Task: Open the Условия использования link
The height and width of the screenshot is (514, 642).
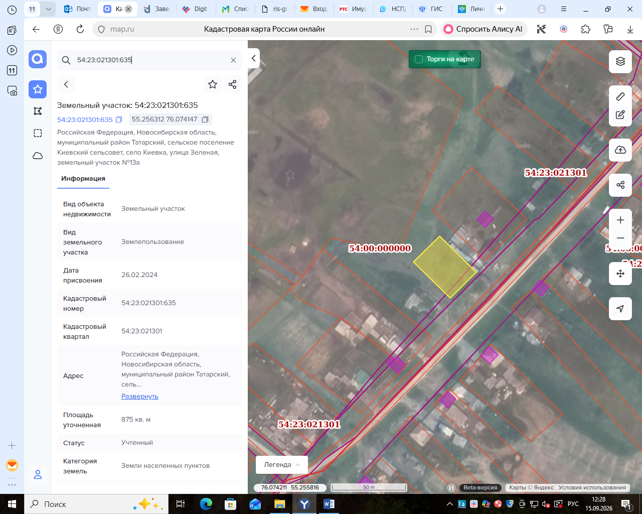Action: click(x=592, y=487)
